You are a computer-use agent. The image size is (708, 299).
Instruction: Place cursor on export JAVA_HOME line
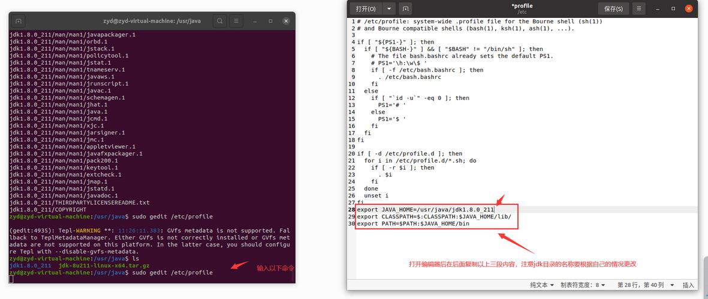426,209
